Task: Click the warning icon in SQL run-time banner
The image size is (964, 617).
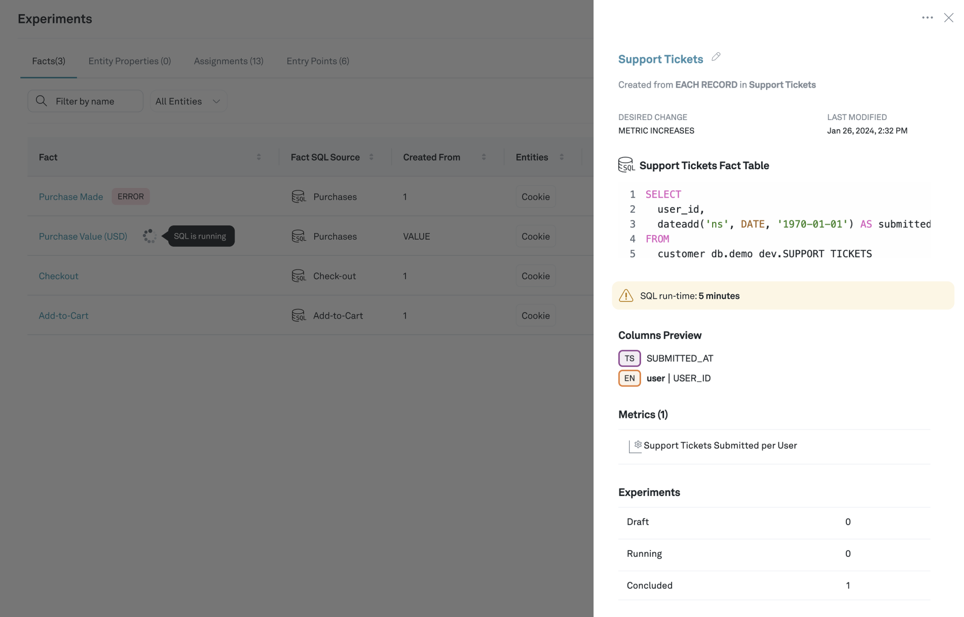Action: (626, 296)
